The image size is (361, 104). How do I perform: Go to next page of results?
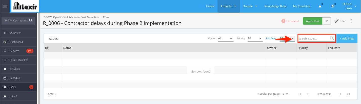point(340,94)
